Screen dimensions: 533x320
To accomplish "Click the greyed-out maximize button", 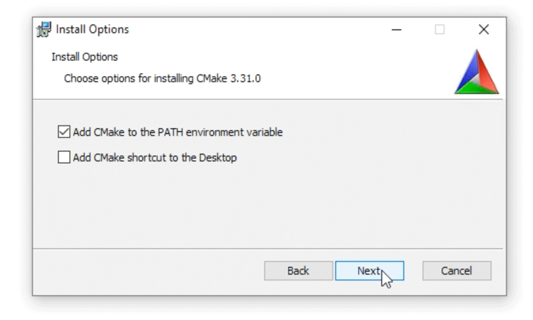I will click(440, 29).
